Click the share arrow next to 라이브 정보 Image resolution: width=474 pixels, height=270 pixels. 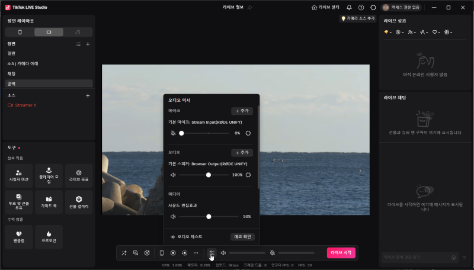(250, 8)
